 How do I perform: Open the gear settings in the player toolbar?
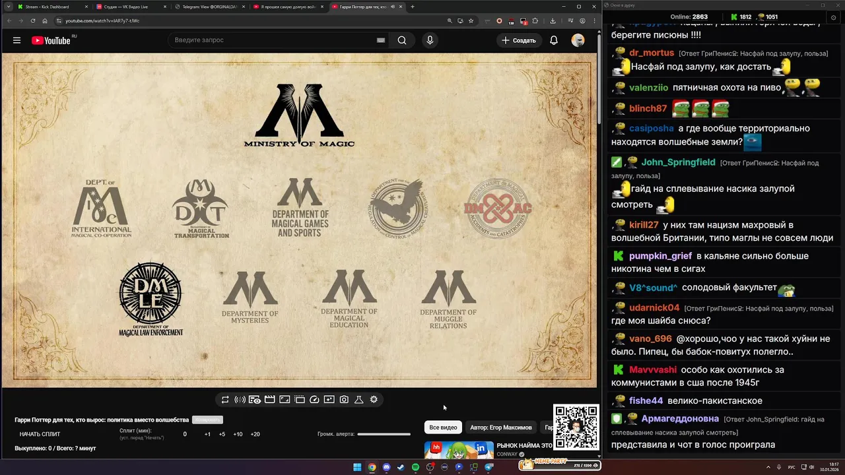tap(374, 400)
